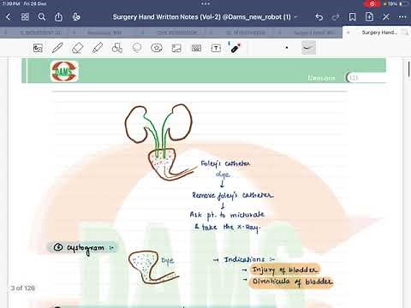This screenshot has width=411, height=308.
Task: Select the Image insert tool
Action: click(x=176, y=48)
